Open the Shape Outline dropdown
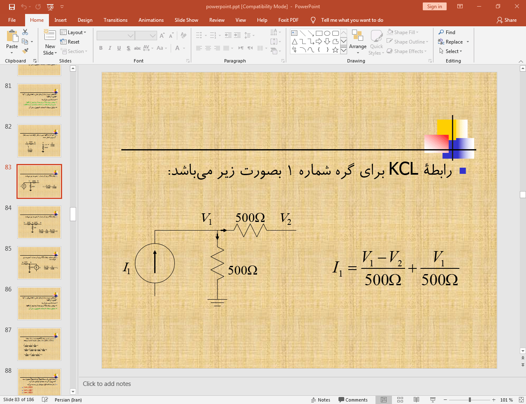Image resolution: width=526 pixels, height=404 pixels. 408,42
